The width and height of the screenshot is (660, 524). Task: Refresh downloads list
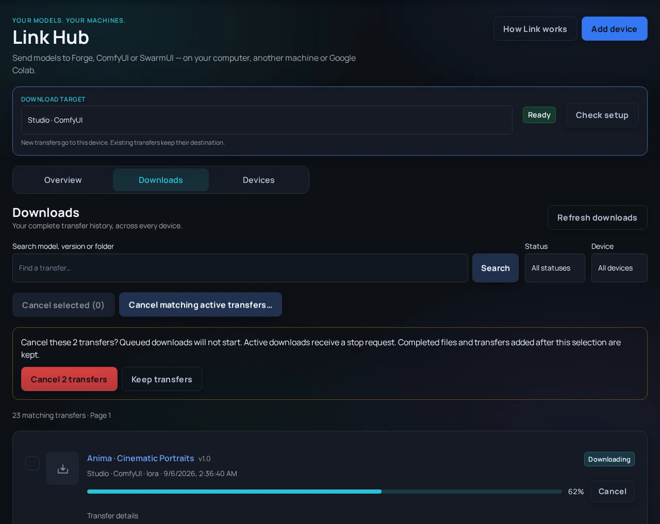click(x=598, y=217)
